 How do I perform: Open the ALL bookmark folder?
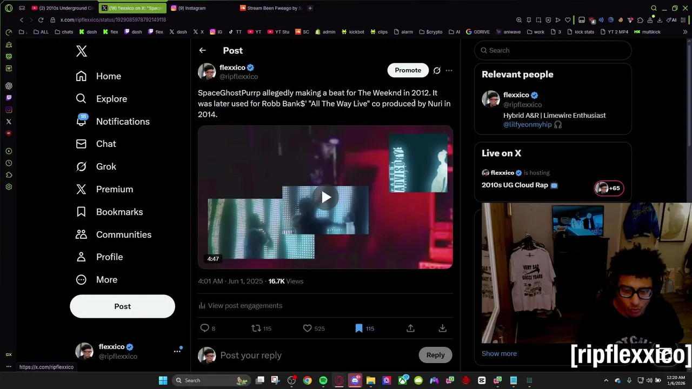click(41, 32)
